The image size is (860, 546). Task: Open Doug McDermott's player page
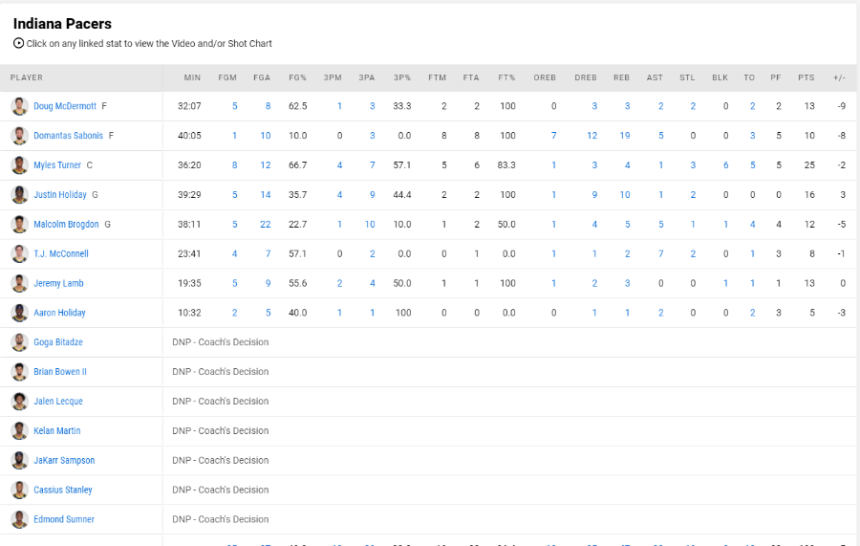click(65, 106)
